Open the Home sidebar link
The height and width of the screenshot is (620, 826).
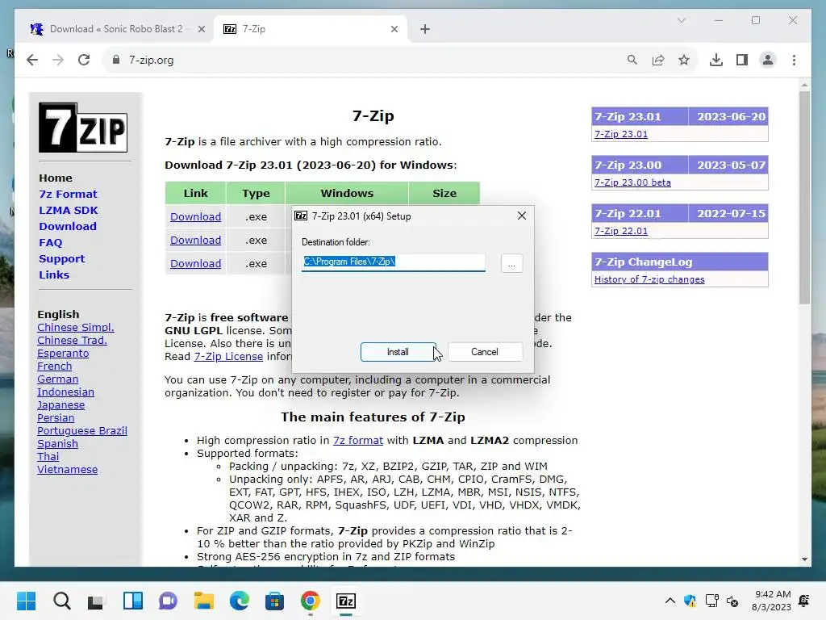[56, 178]
